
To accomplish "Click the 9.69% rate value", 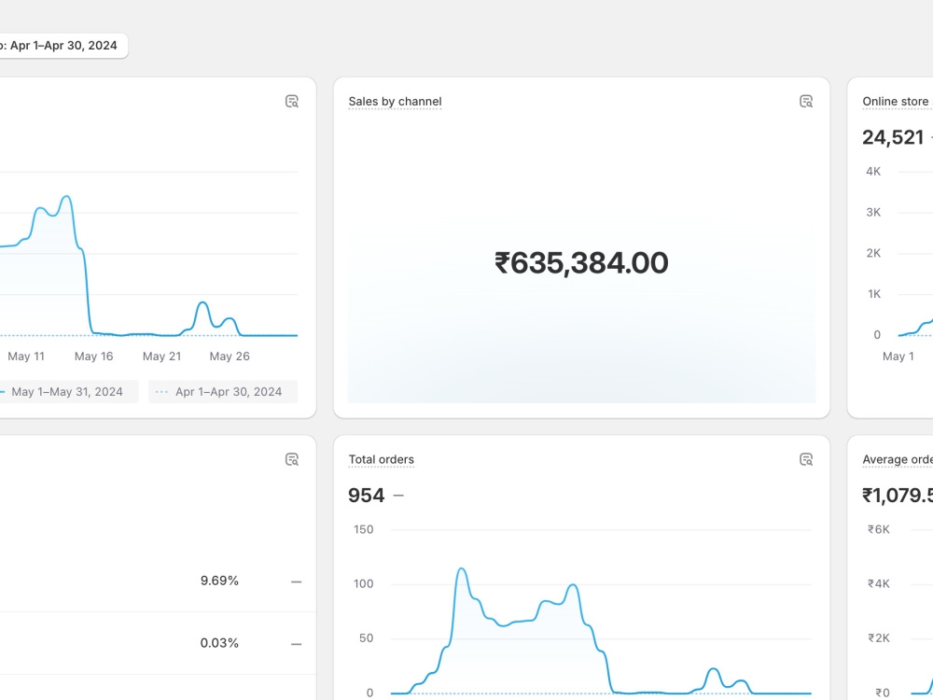I will (x=219, y=581).
